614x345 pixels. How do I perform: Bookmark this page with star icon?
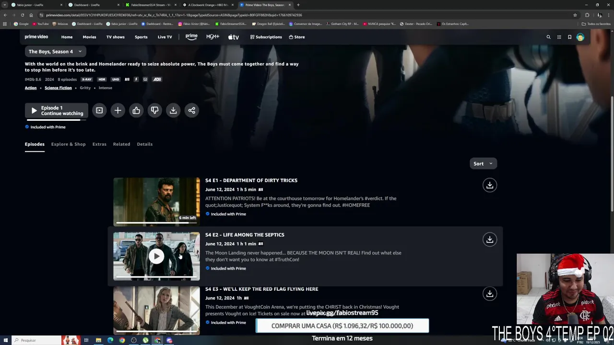[x=575, y=15]
